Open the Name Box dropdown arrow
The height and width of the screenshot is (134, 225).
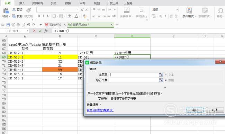[28, 31]
